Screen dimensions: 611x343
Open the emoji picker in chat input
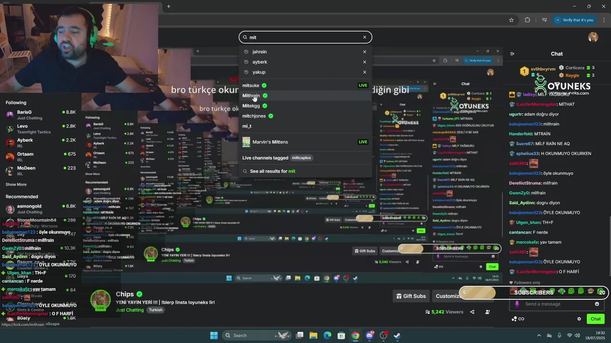point(597,304)
